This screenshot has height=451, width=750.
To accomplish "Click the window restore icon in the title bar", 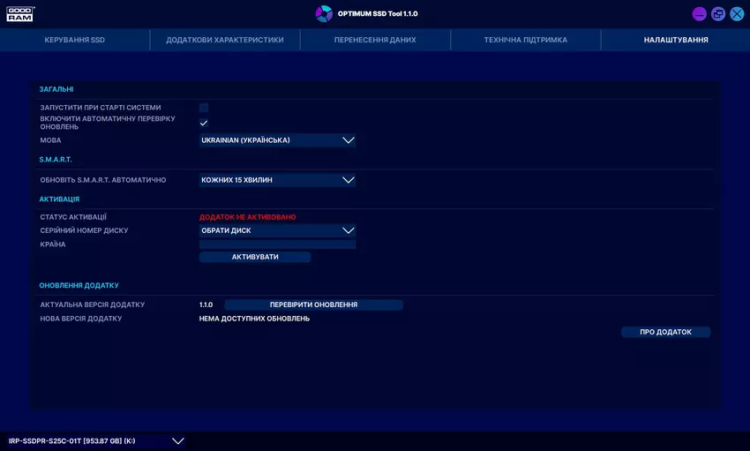I will pos(718,14).
